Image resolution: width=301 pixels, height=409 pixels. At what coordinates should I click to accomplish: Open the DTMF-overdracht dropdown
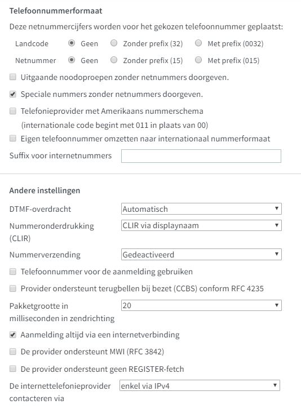[201, 208]
